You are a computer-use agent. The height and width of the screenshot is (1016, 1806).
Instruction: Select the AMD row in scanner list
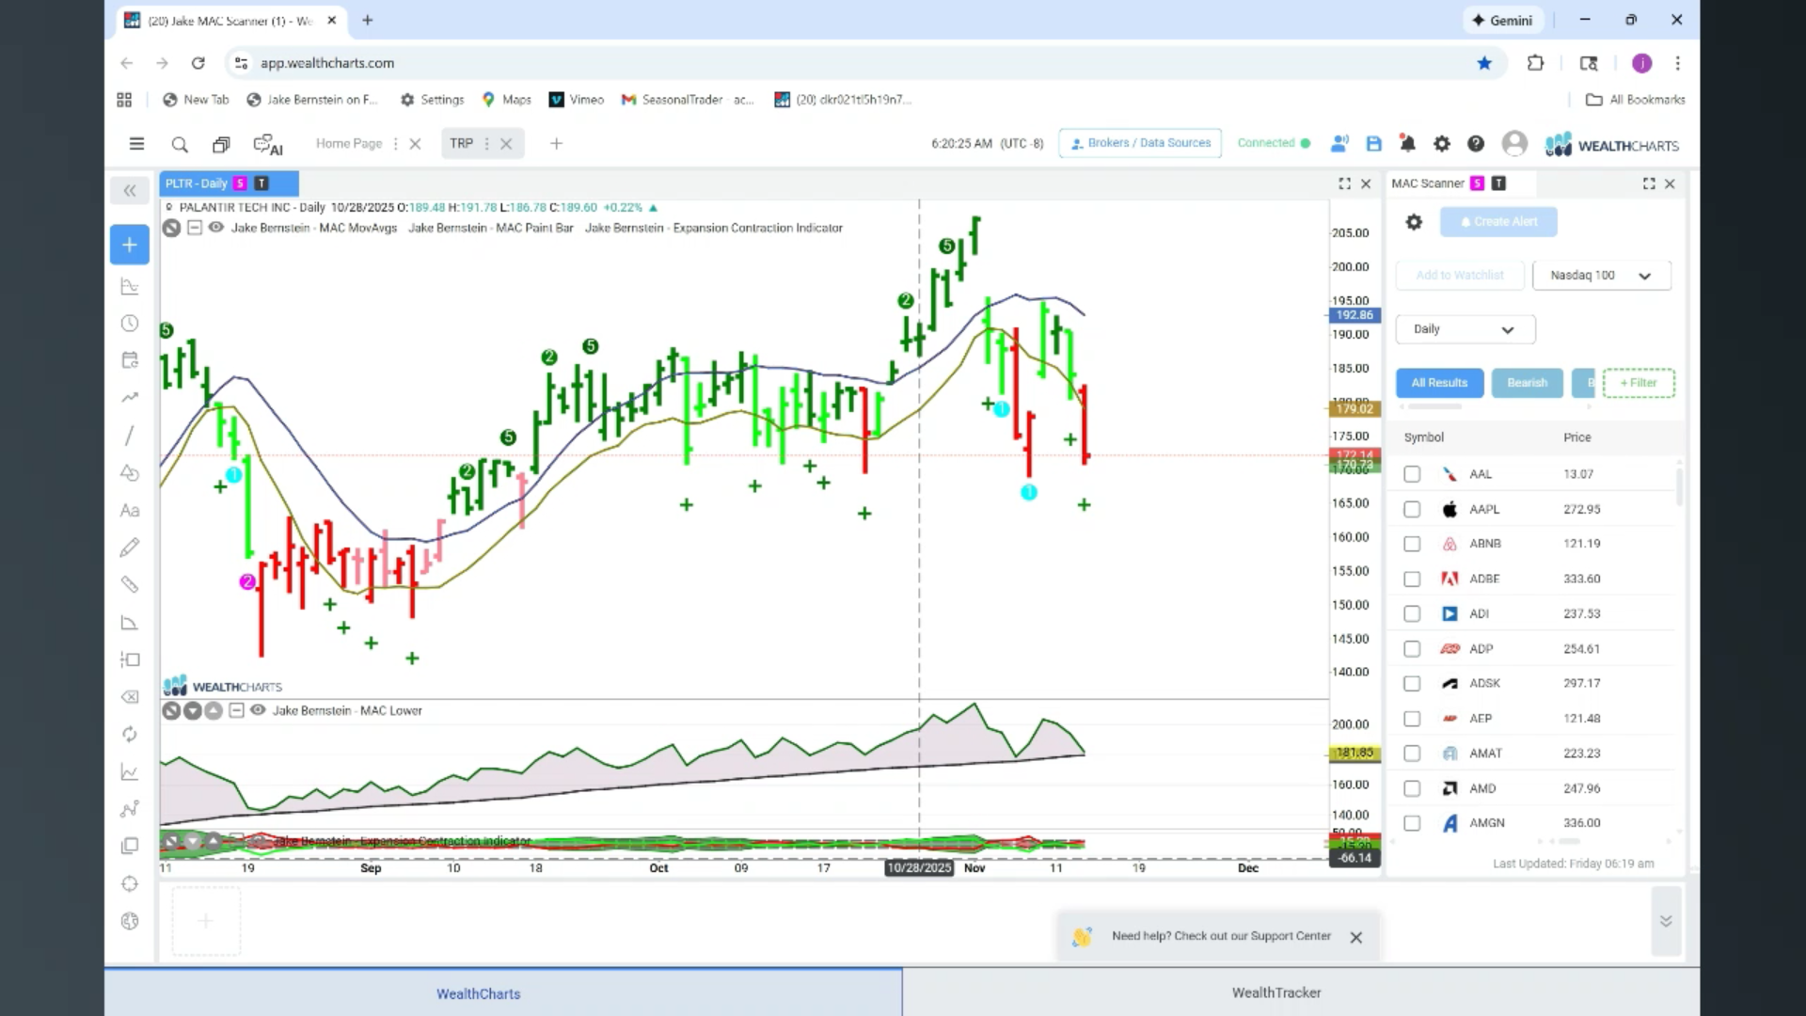[1533, 788]
